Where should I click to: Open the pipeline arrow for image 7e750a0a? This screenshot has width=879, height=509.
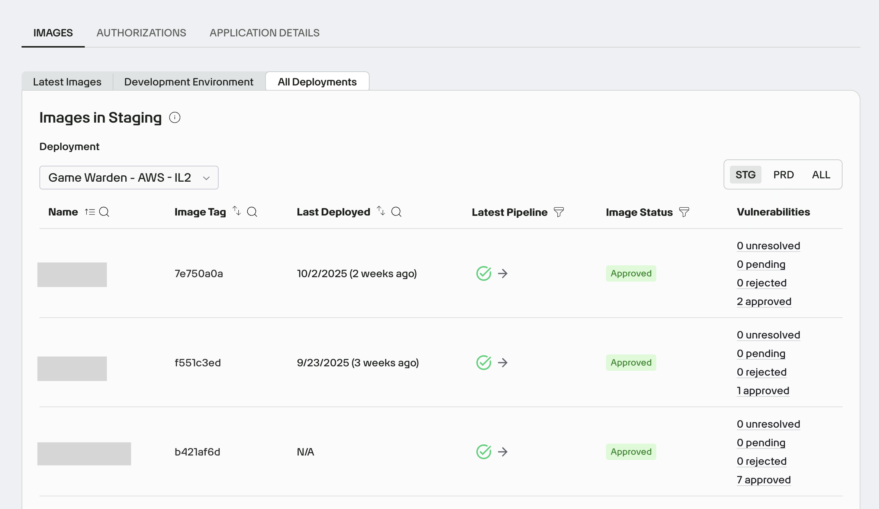coord(503,273)
